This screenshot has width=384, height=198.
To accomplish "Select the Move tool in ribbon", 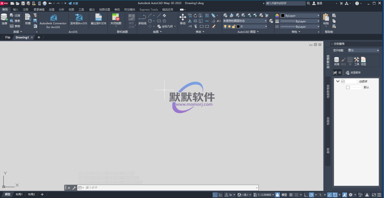I will click(183, 18).
